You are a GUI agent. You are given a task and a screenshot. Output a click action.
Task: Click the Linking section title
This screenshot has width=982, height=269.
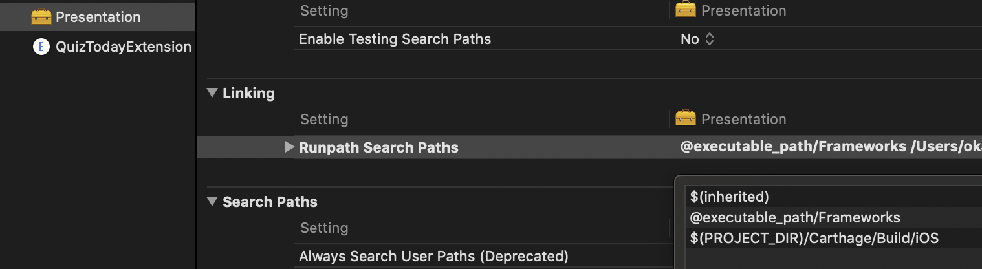(x=248, y=93)
